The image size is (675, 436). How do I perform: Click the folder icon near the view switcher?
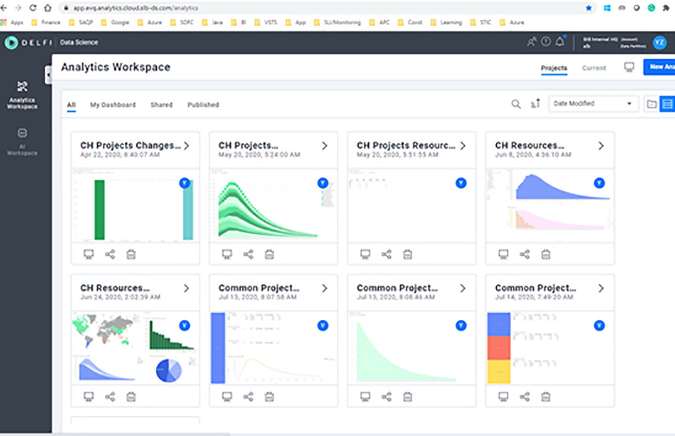(651, 103)
